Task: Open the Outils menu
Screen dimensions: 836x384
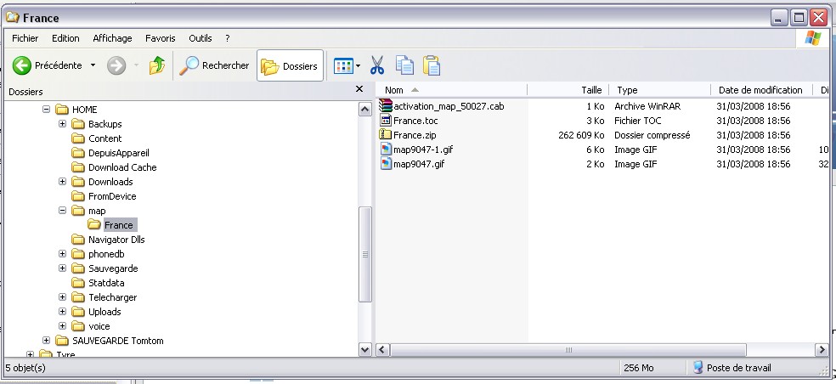Action: pos(201,38)
